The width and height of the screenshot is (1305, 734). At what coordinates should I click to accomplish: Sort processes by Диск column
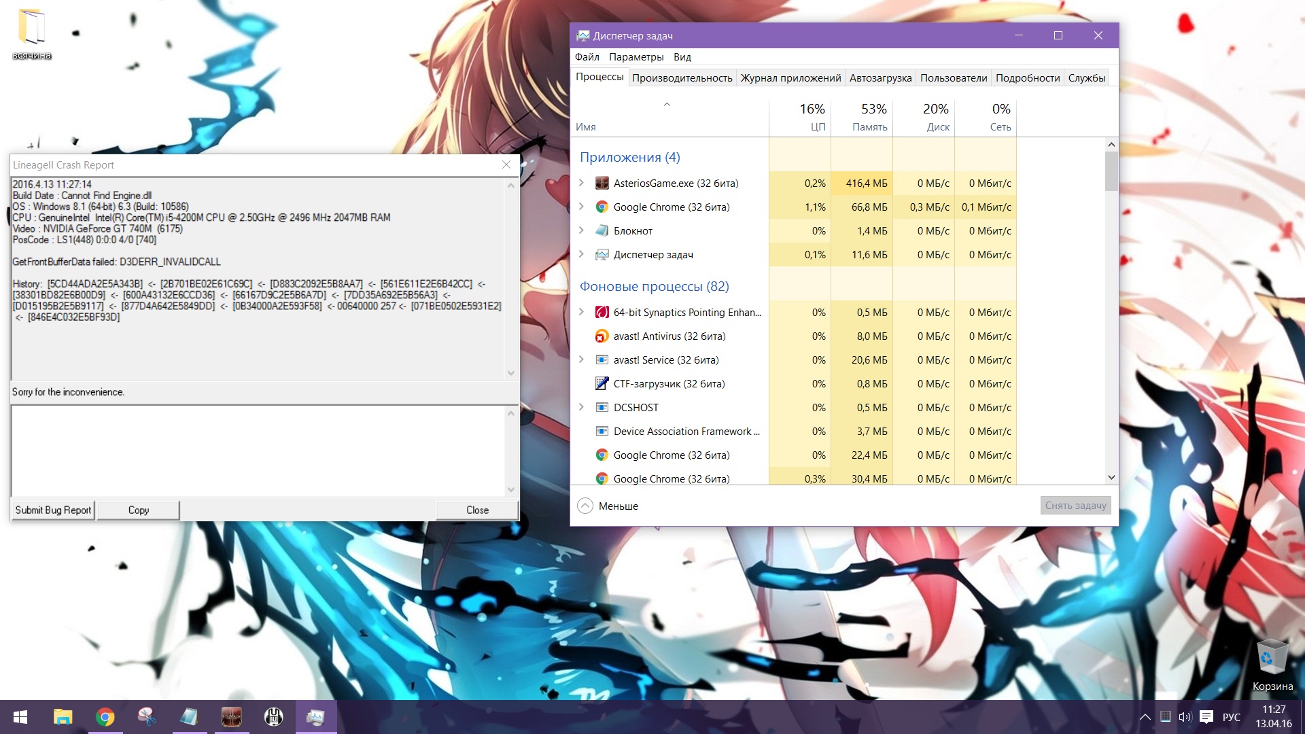pyautogui.click(x=924, y=118)
